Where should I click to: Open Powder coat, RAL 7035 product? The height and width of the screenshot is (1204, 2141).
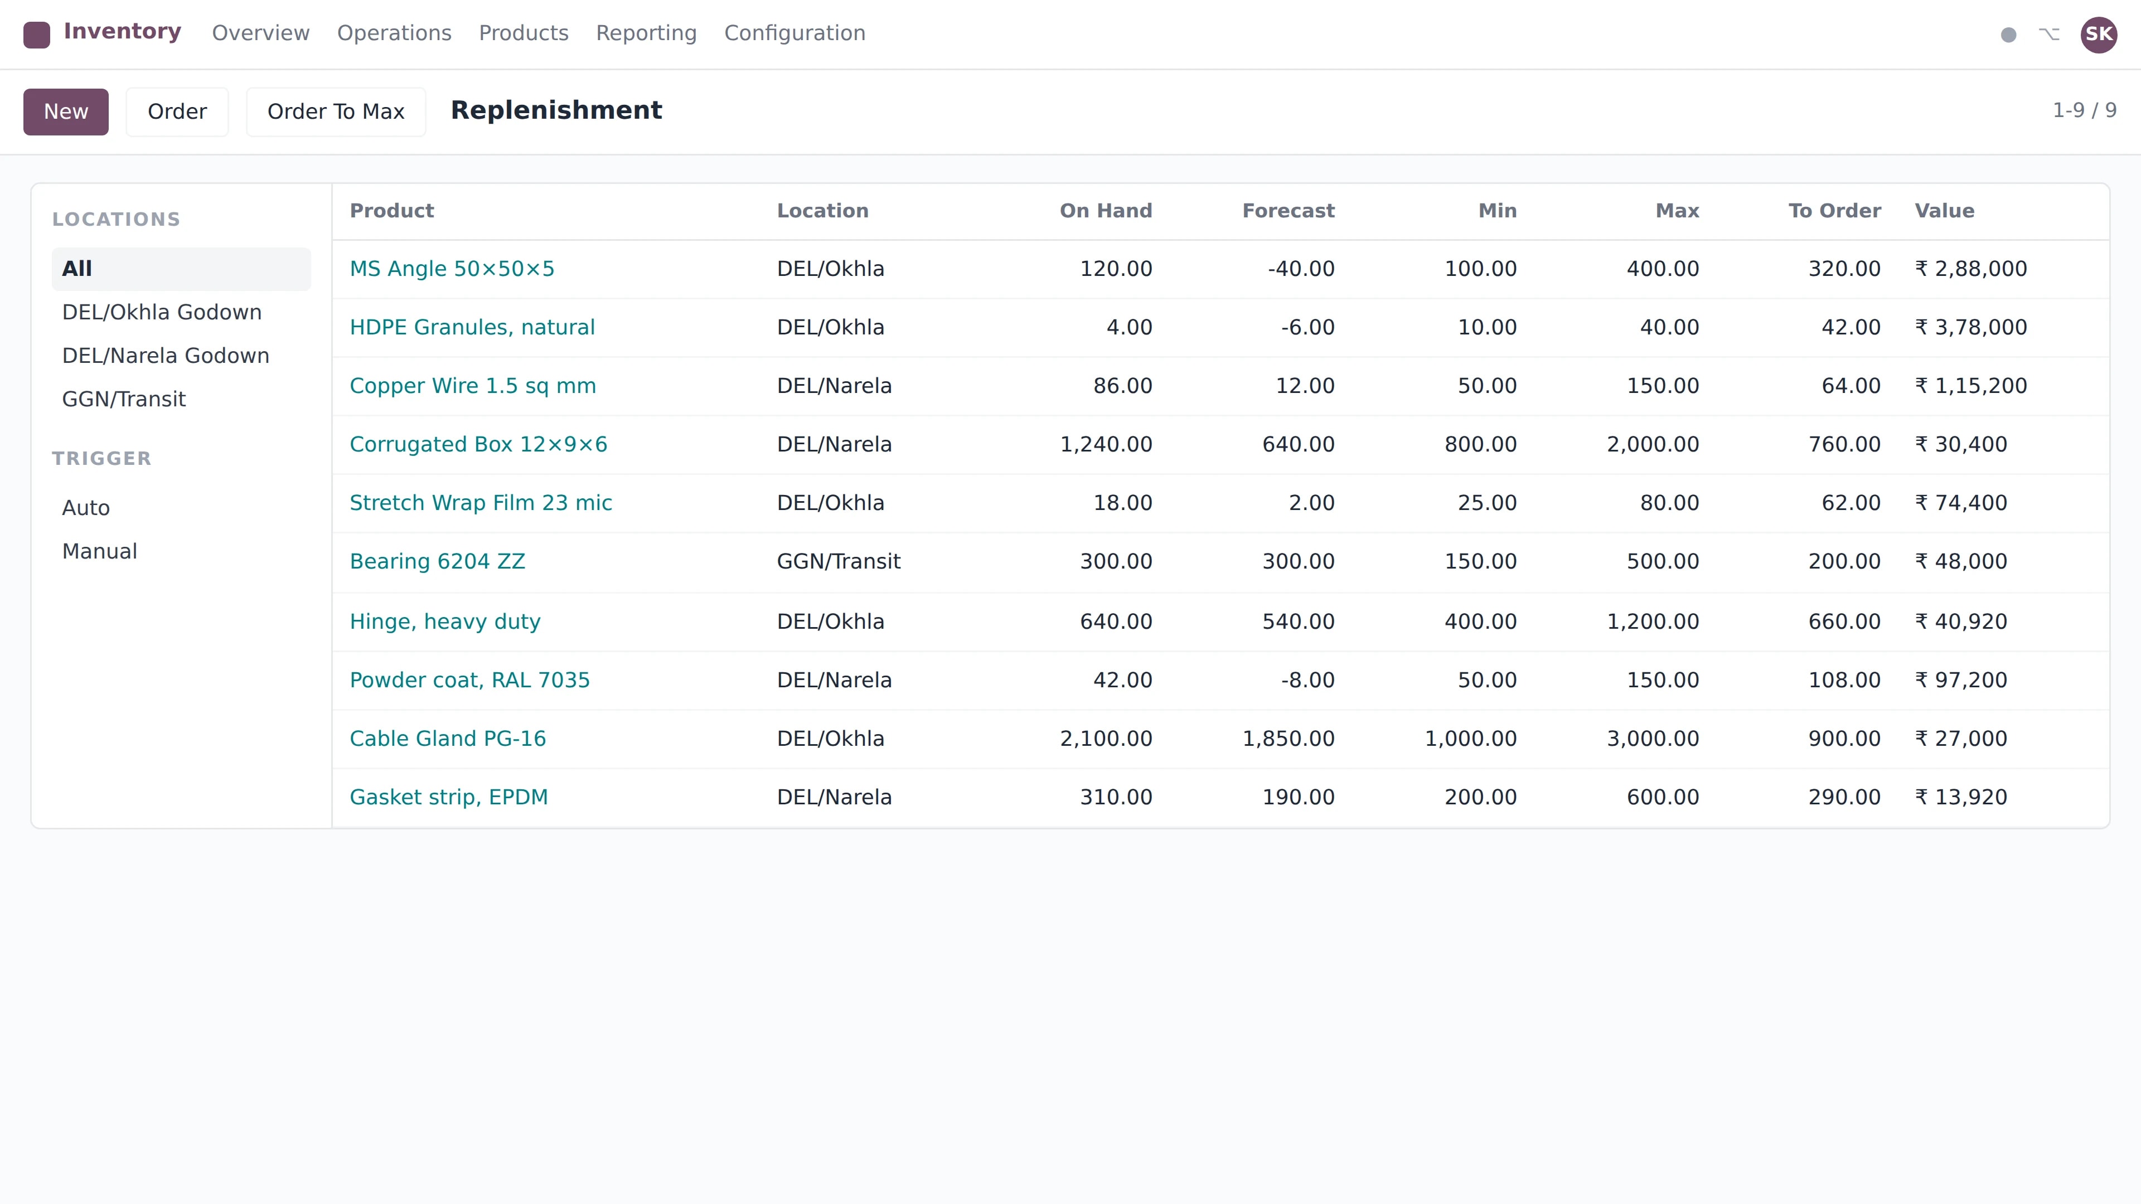tap(469, 681)
